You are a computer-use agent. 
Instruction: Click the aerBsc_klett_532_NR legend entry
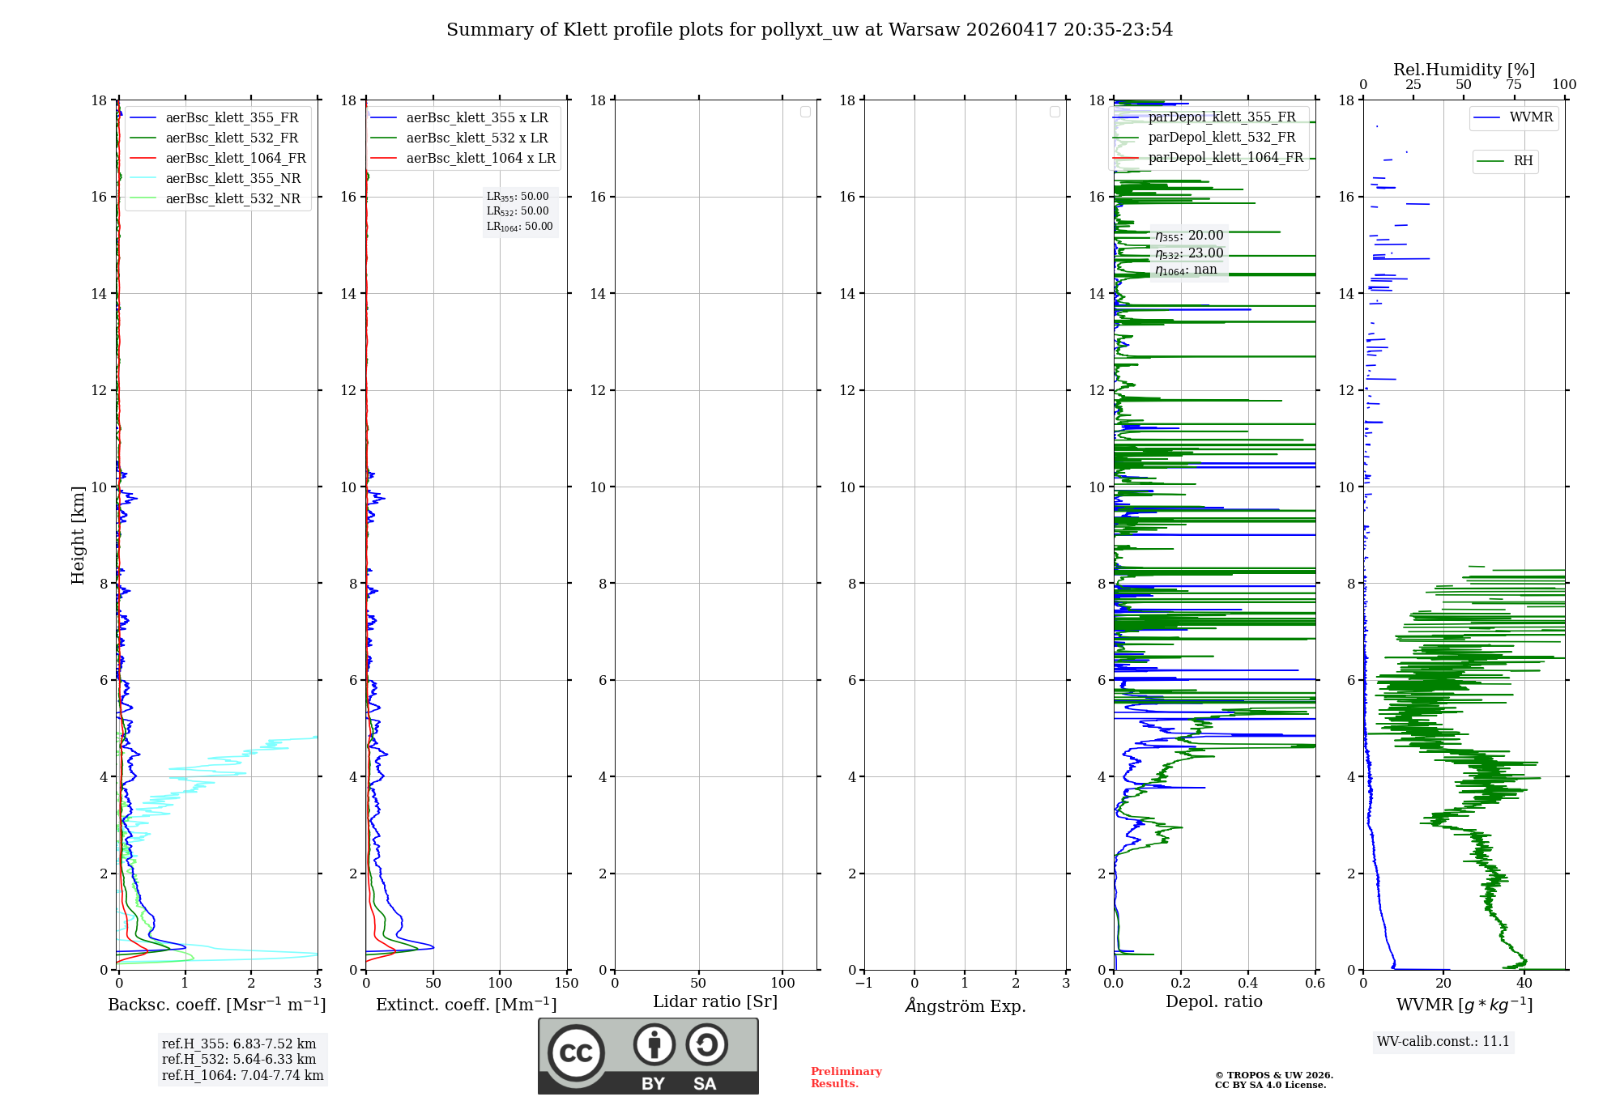coord(232,199)
